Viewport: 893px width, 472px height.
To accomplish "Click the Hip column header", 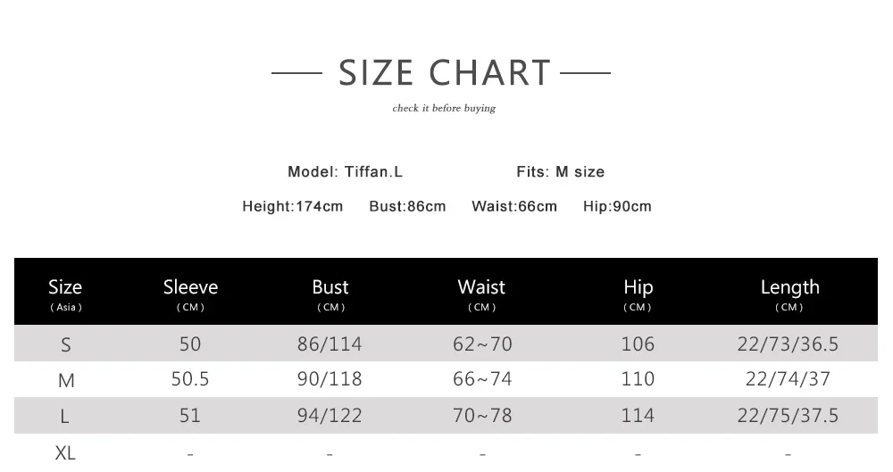I will [638, 293].
